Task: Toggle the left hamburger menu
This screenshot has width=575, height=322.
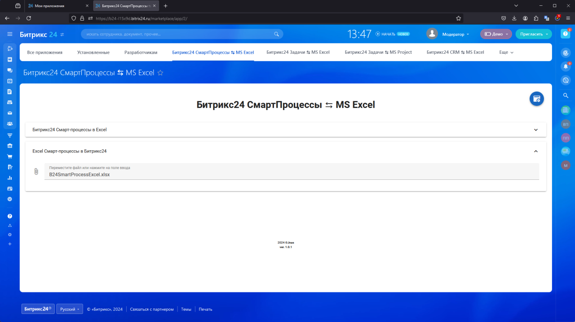Action: pos(10,34)
